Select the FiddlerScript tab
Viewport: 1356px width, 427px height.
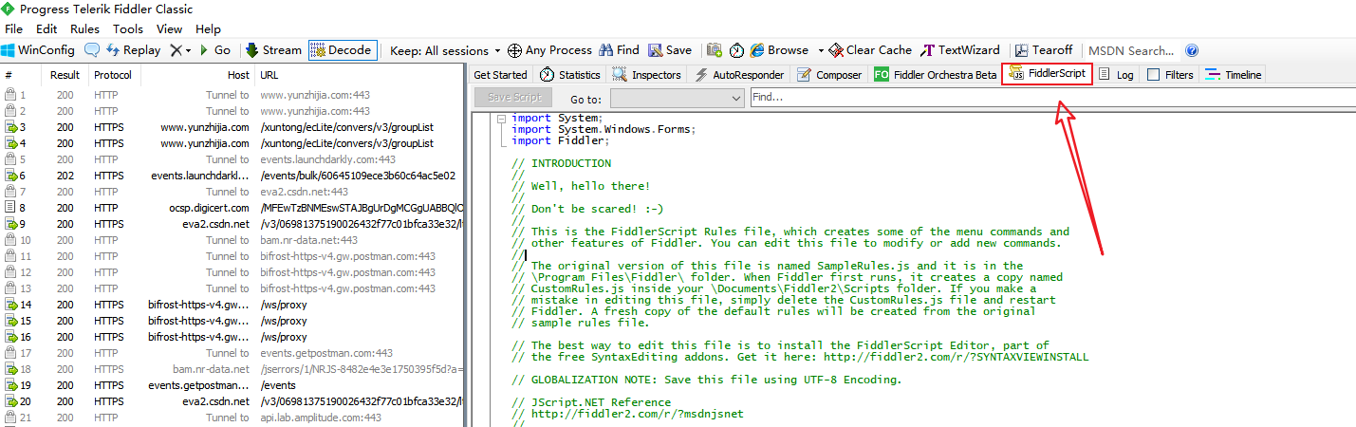click(1048, 74)
